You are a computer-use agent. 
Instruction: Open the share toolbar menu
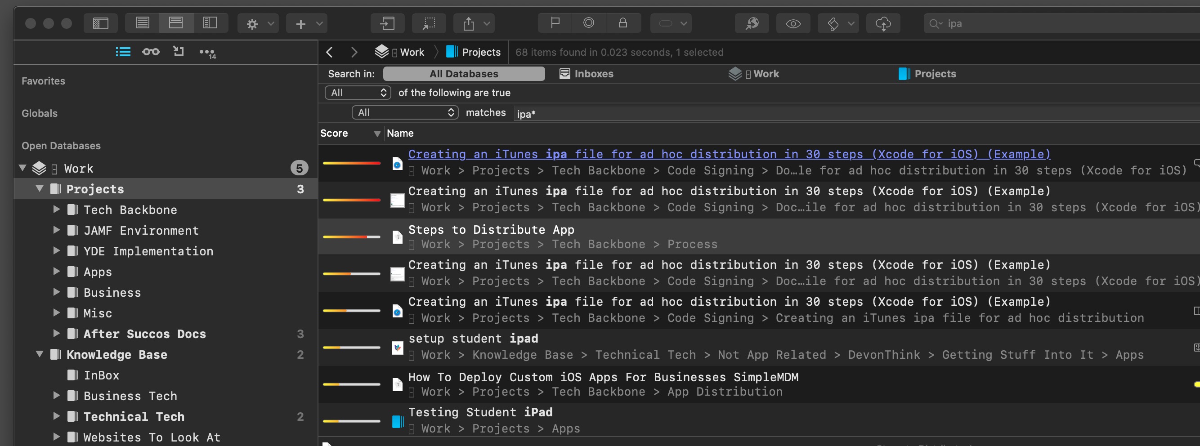pos(474,23)
